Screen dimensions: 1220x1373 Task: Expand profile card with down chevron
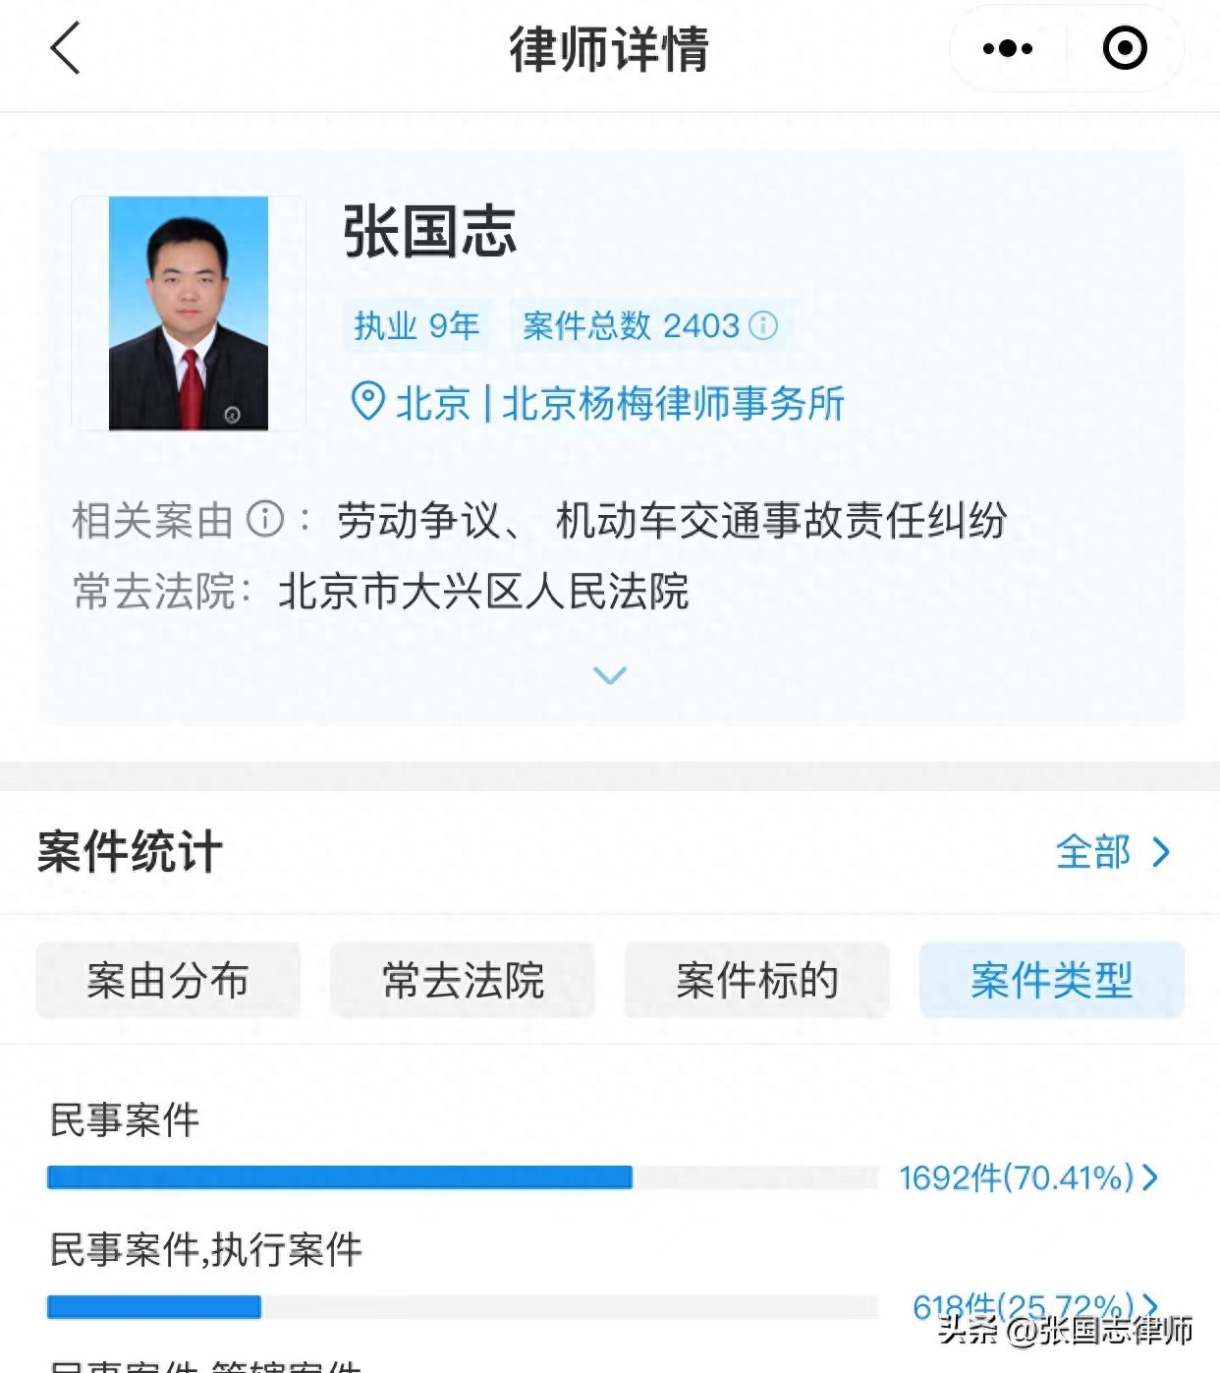coord(610,675)
